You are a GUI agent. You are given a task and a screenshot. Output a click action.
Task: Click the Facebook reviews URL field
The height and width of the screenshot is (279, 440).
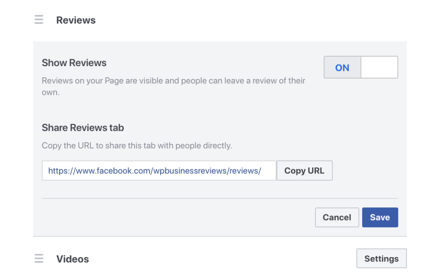point(159,170)
